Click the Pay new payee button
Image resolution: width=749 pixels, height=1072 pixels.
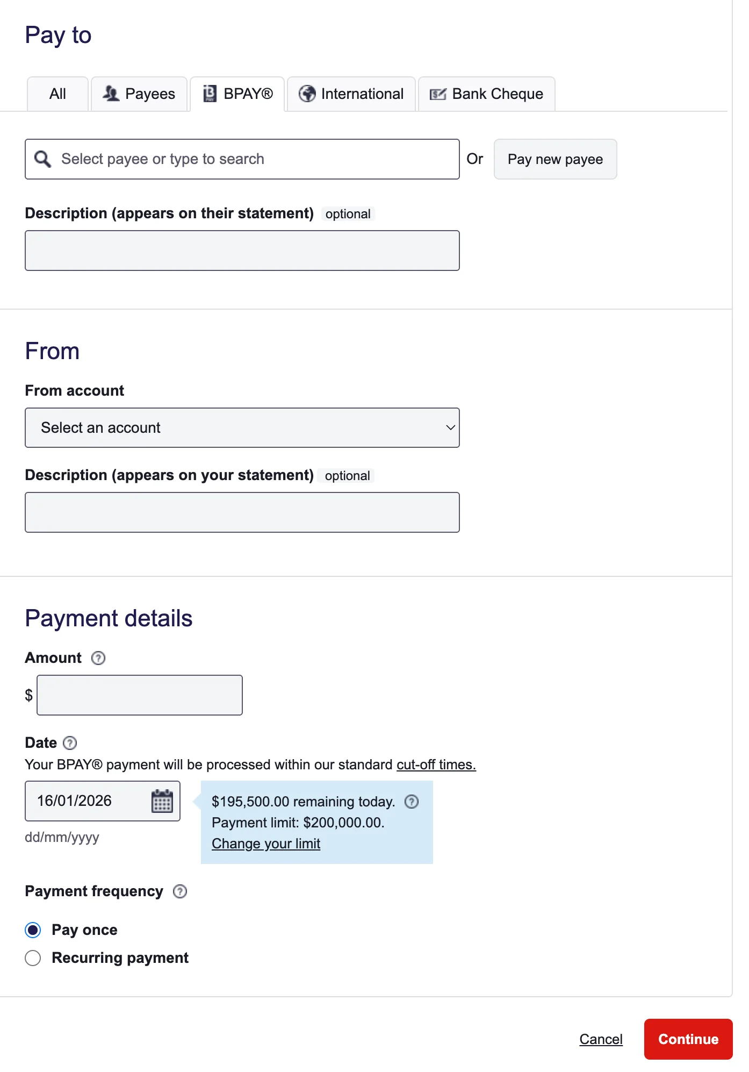555,159
